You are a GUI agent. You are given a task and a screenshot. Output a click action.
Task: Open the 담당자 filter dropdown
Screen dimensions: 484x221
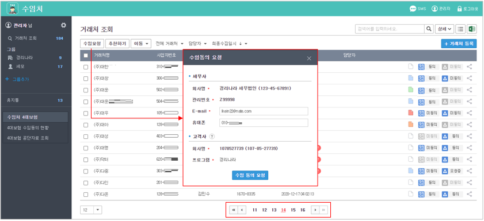[x=198, y=44]
